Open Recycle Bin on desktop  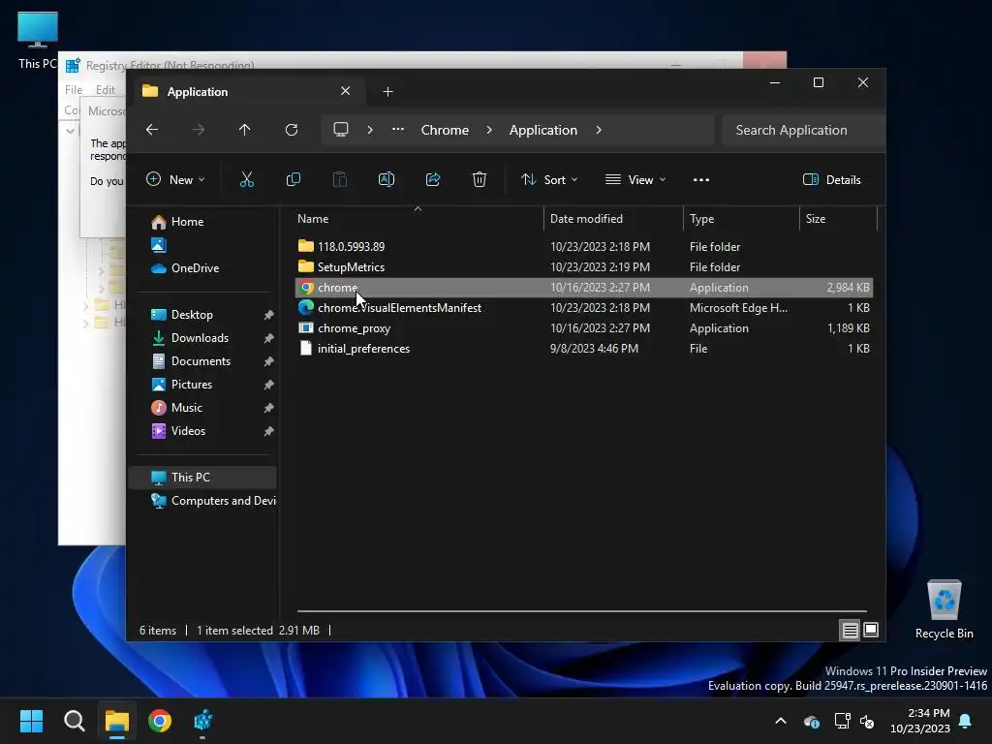pyautogui.click(x=944, y=608)
